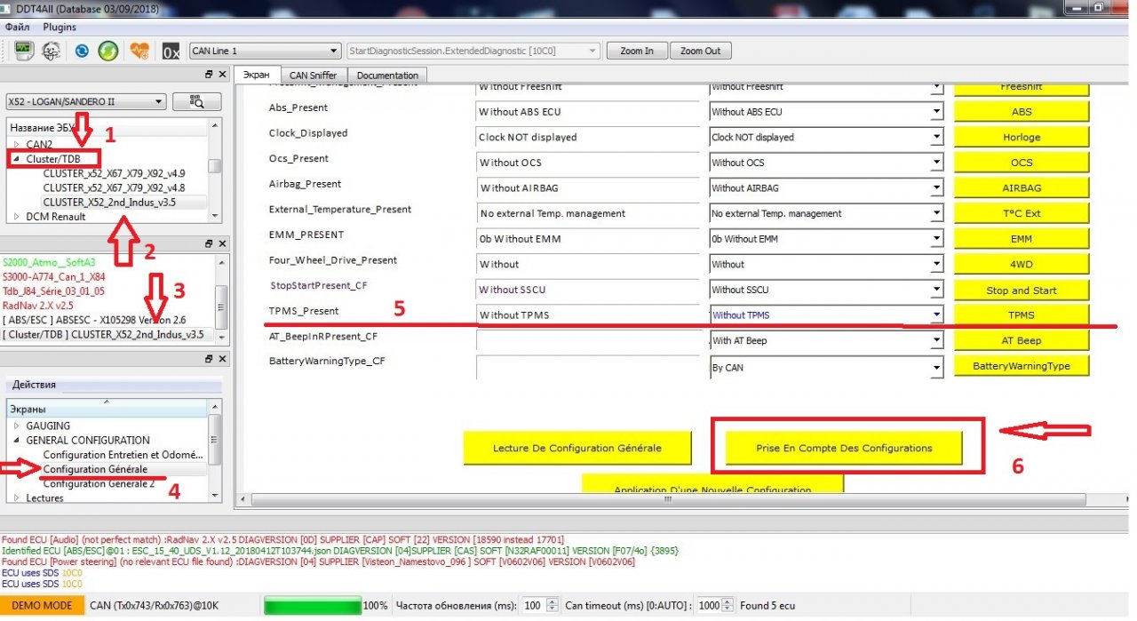Click Lecture De Configuration Générale button
This screenshot has height=621, width=1137.
[x=576, y=448]
